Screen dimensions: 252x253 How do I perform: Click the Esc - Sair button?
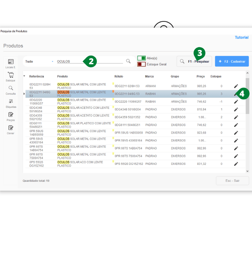(232, 181)
